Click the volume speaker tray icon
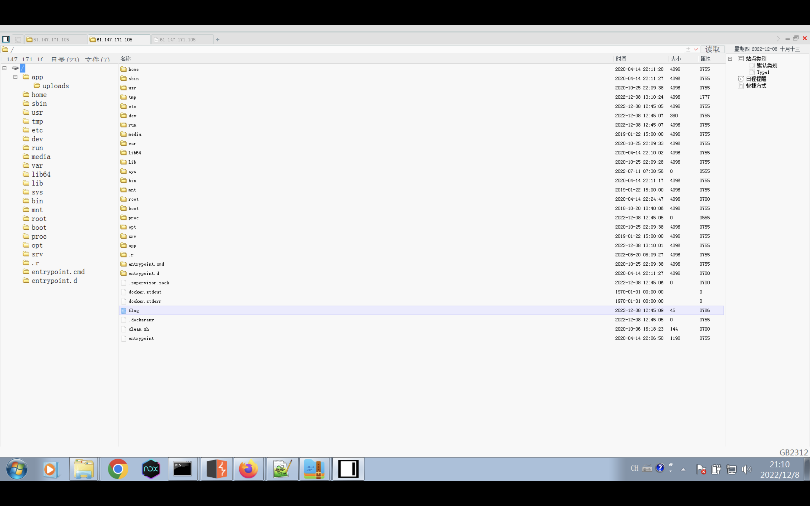Image resolution: width=810 pixels, height=506 pixels. click(746, 469)
